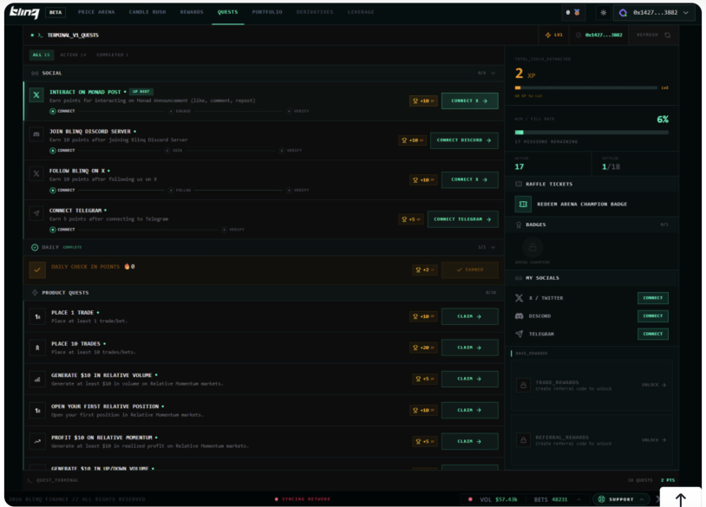Click the Connect Discord quest button
Viewport: 706px width, 507px height.
(464, 140)
